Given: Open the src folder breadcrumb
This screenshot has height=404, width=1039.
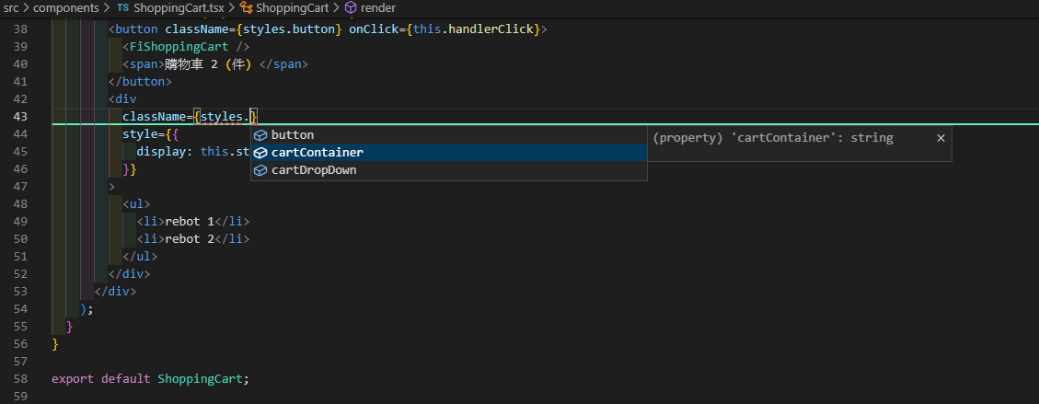Looking at the screenshot, I should tap(11, 7).
